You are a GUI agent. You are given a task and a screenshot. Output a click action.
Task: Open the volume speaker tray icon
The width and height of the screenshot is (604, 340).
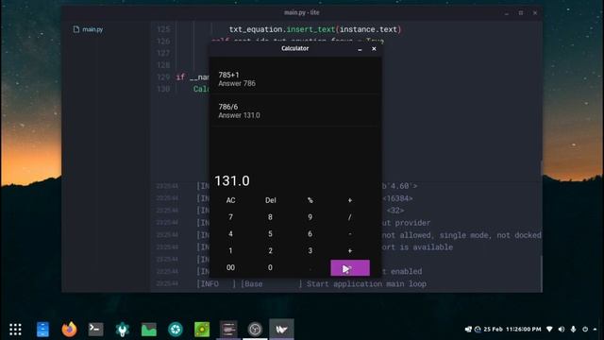coord(562,330)
